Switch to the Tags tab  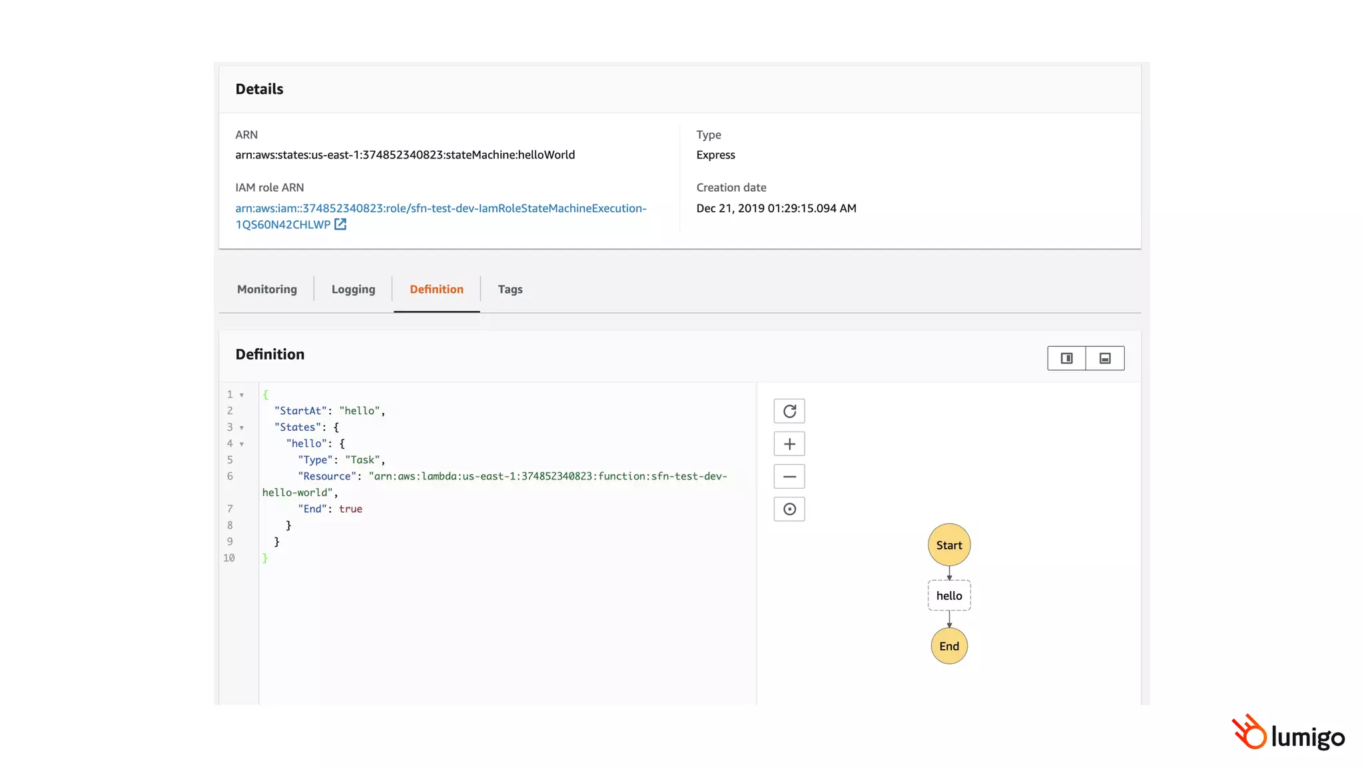[510, 289]
